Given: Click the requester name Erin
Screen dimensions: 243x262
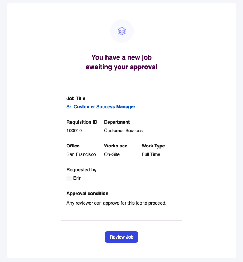Looking at the screenshot, I should point(77,178).
